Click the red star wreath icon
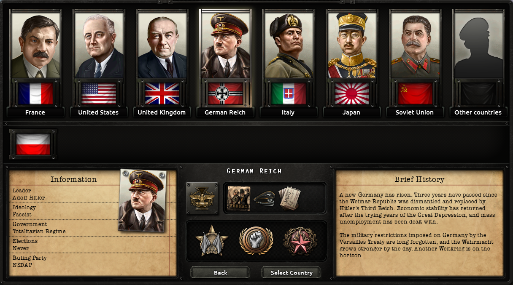This screenshot has width=513, height=285. click(300, 241)
